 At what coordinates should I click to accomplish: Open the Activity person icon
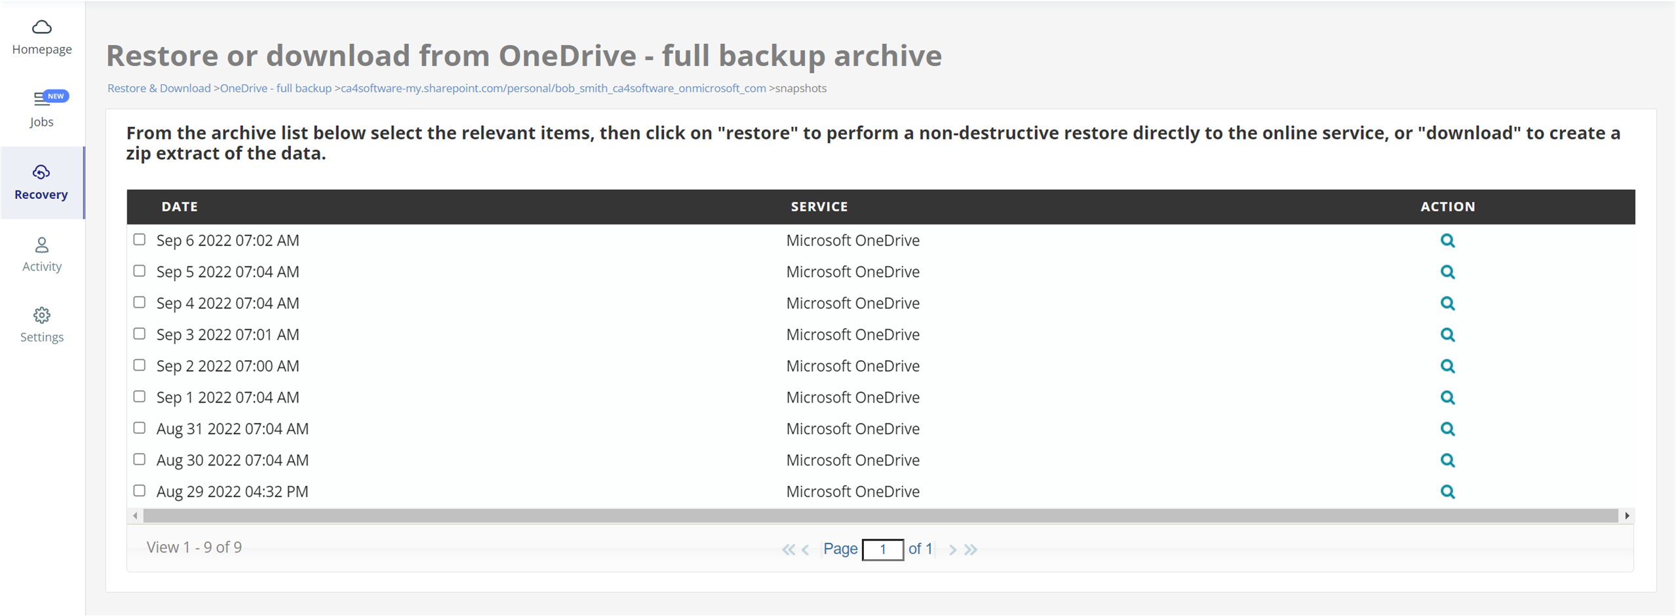41,245
